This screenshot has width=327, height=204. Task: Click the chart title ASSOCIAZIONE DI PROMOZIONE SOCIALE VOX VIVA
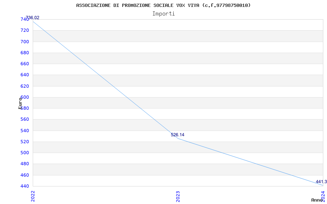[x=163, y=5]
